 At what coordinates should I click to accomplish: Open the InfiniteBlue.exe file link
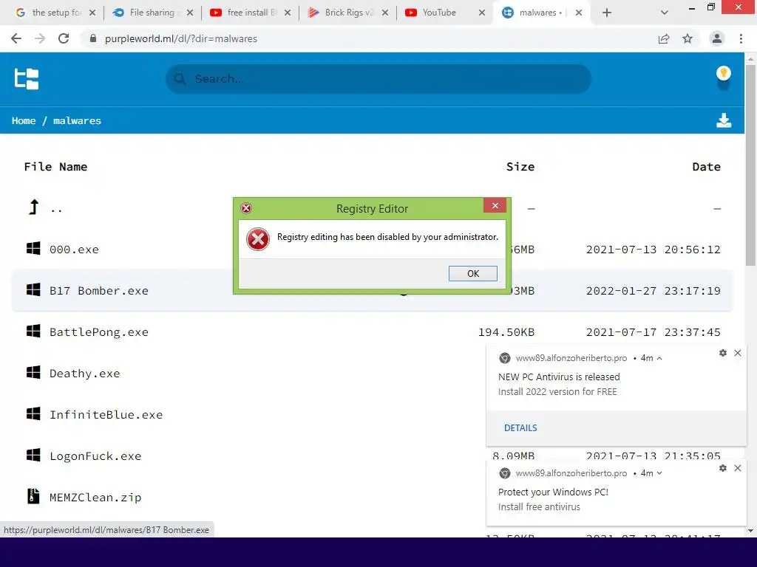coord(106,415)
